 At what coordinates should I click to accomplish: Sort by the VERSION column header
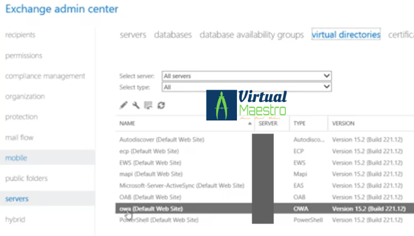tap(343, 124)
